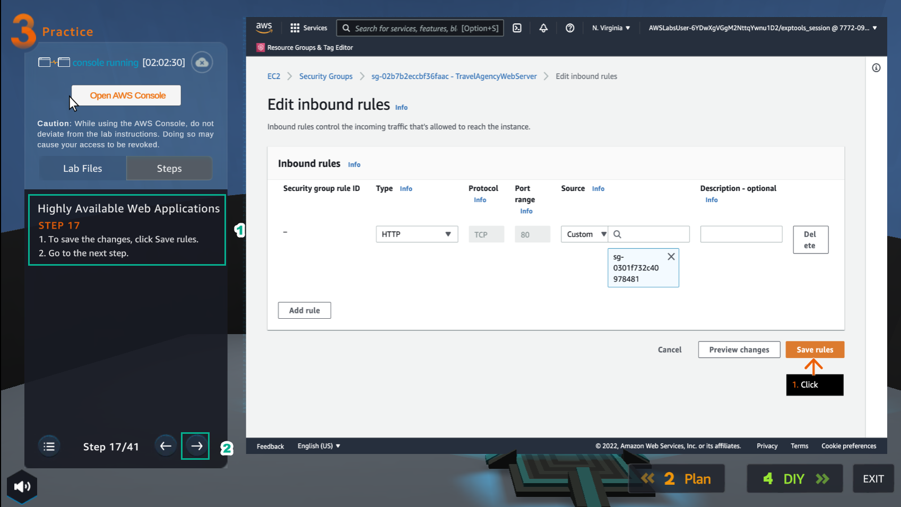Switch to the Lab Files tab

point(82,169)
